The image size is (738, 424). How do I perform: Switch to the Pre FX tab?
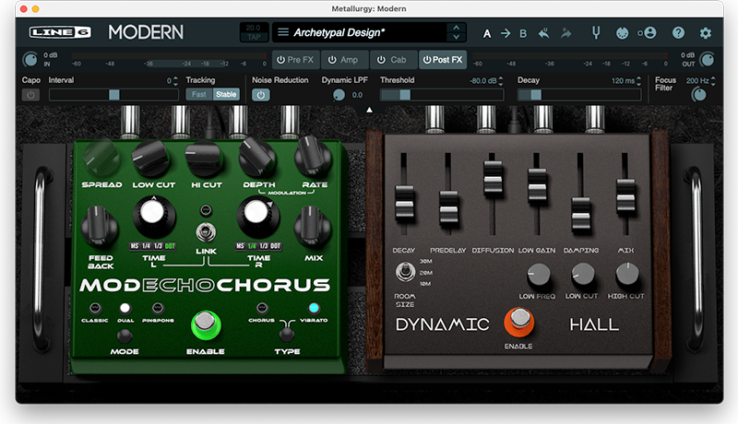point(295,60)
